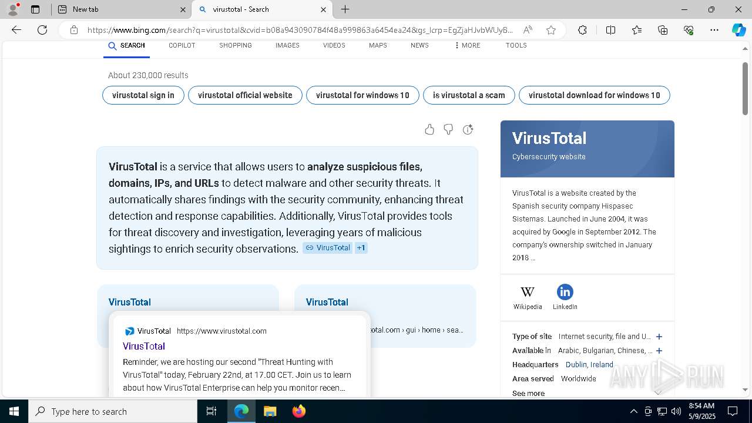Close the virustotal - Search tab
This screenshot has height=423, width=752.
coord(323,9)
